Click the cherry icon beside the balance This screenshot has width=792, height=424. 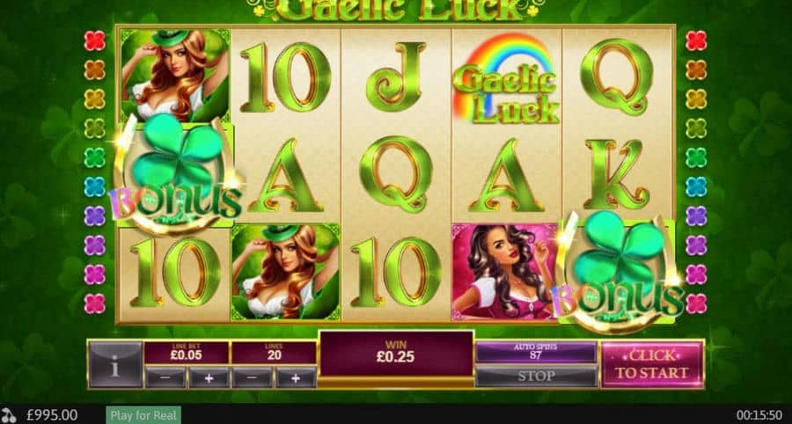[x=9, y=415]
